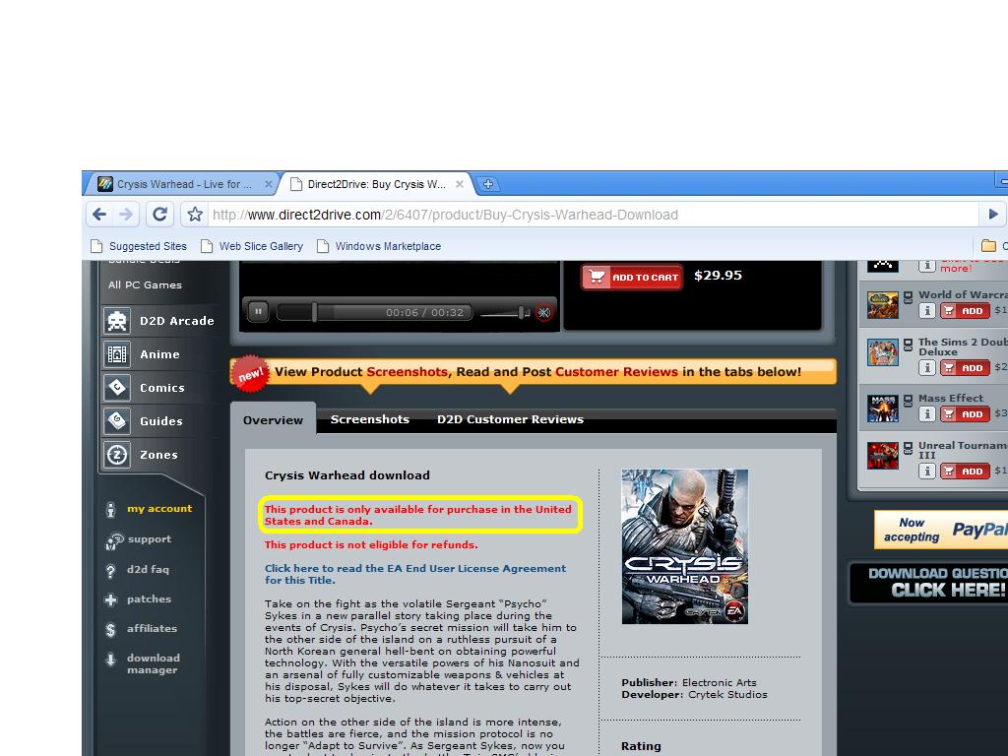The height and width of the screenshot is (756, 1008).
Task: Click the address bar URL field
Action: pos(592,215)
